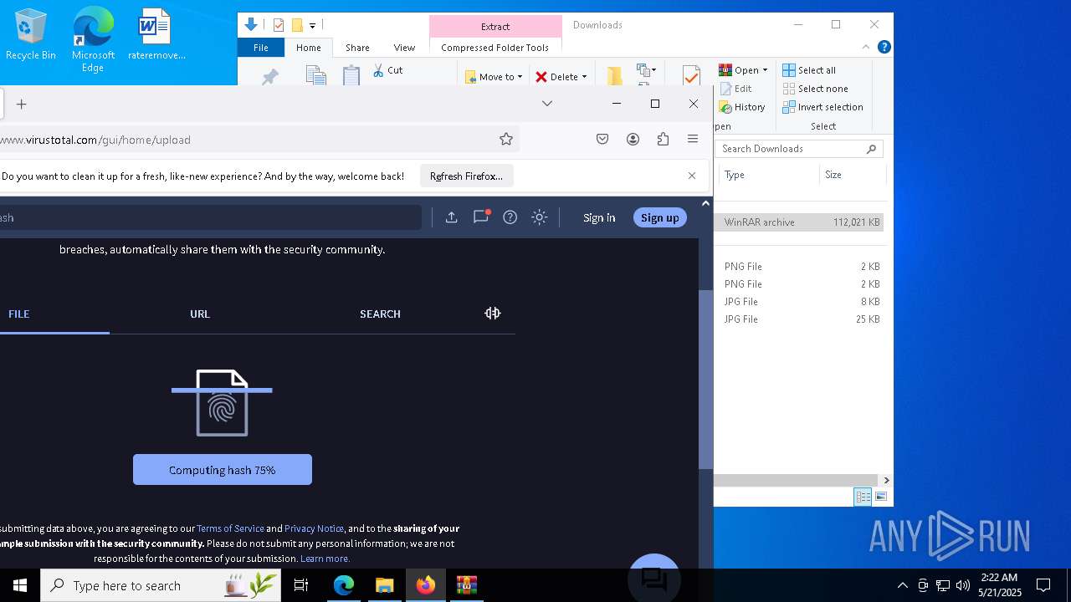Sort by the Type column header
The image size is (1071, 602).
coord(770,175)
